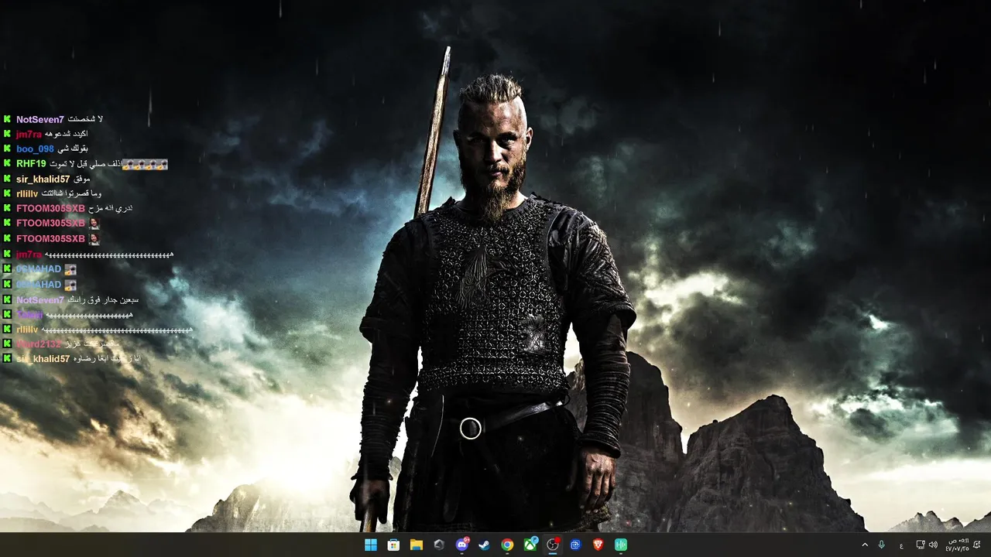Open Microsoft Store from the taskbar
991x557 pixels.
(x=393, y=545)
